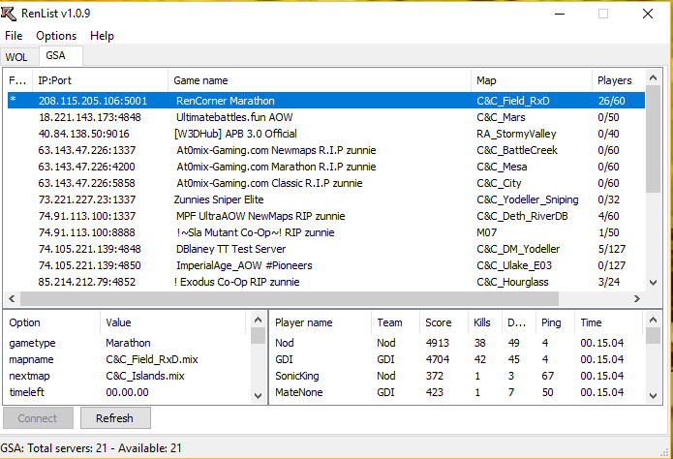Select the [W3DHub] APB 3.0 Official server
The height and width of the screenshot is (459, 673).
click(x=234, y=134)
